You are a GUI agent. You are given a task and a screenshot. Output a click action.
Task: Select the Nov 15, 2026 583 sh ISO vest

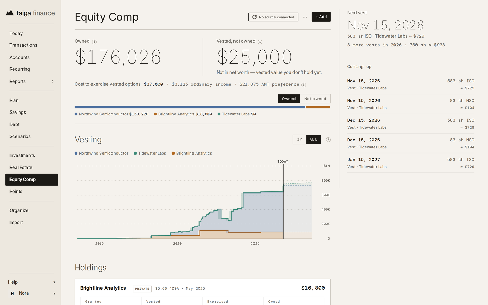tap(411, 84)
